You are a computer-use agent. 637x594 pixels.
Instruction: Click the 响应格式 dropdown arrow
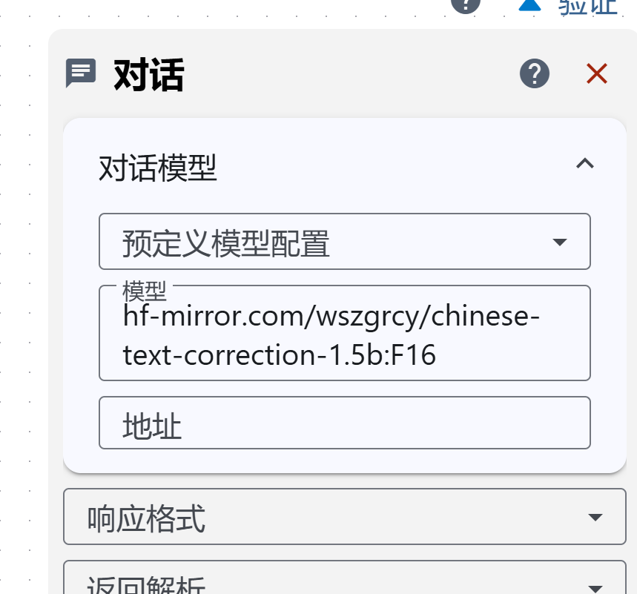click(595, 518)
